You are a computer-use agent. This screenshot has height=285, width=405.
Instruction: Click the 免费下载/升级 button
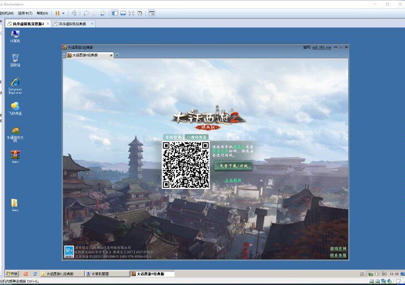click(x=233, y=166)
